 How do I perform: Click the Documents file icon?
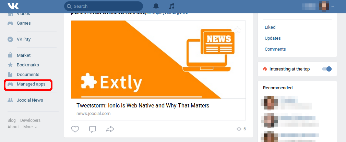pos(10,74)
